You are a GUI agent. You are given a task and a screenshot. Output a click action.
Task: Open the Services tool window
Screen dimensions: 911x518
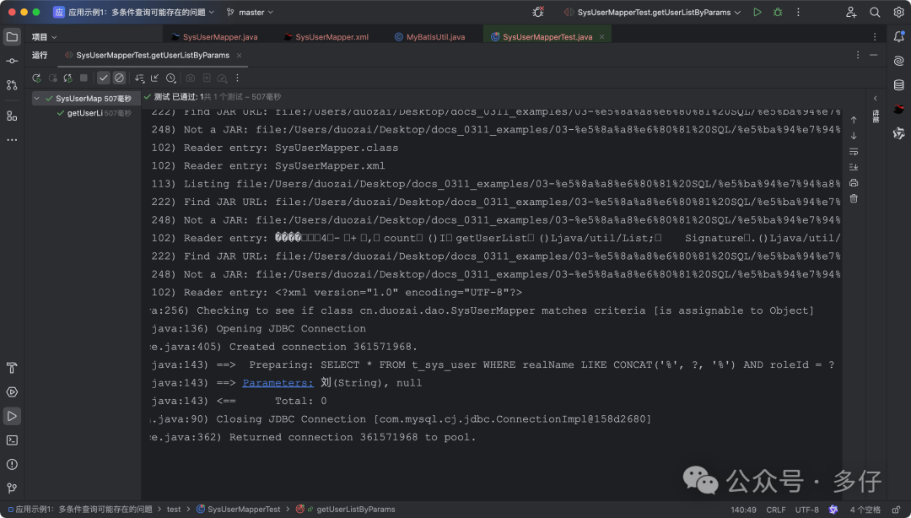pyautogui.click(x=12, y=392)
